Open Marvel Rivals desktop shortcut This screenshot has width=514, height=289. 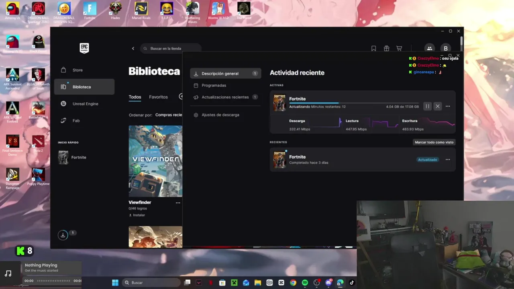click(x=141, y=11)
